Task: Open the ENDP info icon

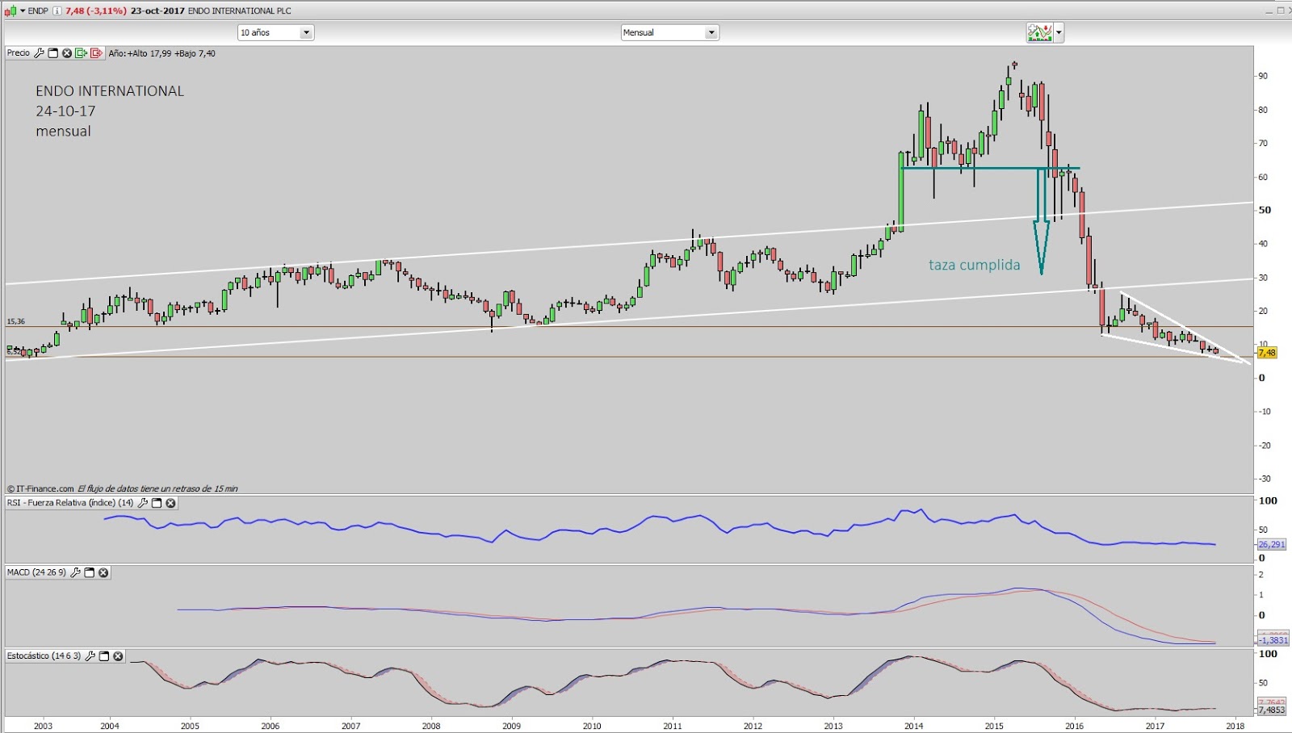Action: [x=57, y=10]
